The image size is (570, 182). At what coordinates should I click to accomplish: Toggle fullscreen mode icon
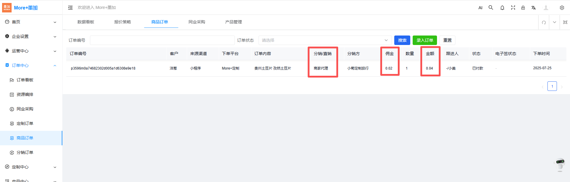(513, 8)
